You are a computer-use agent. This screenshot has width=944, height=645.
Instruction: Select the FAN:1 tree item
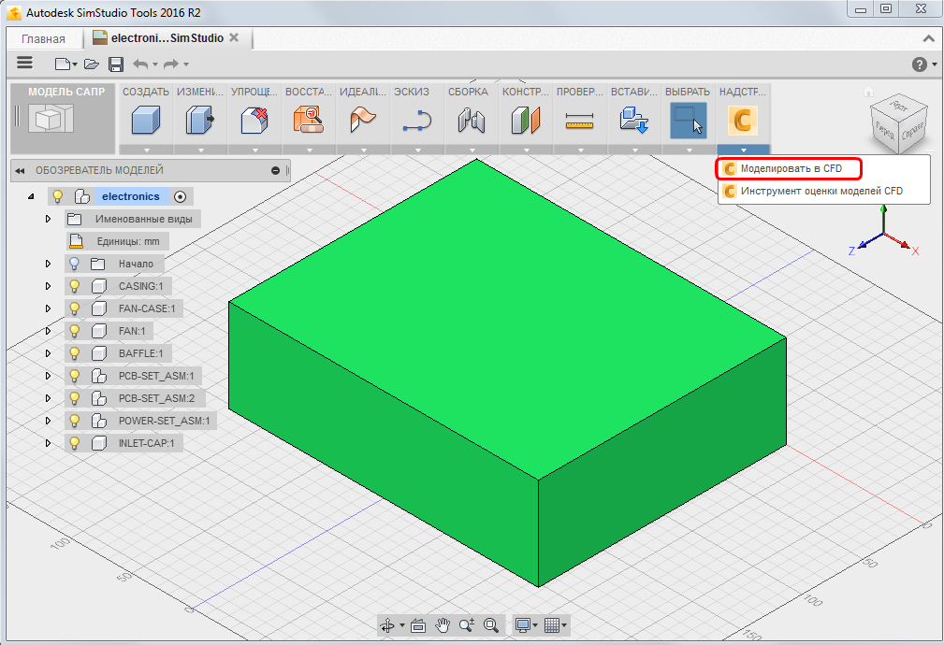tap(132, 331)
